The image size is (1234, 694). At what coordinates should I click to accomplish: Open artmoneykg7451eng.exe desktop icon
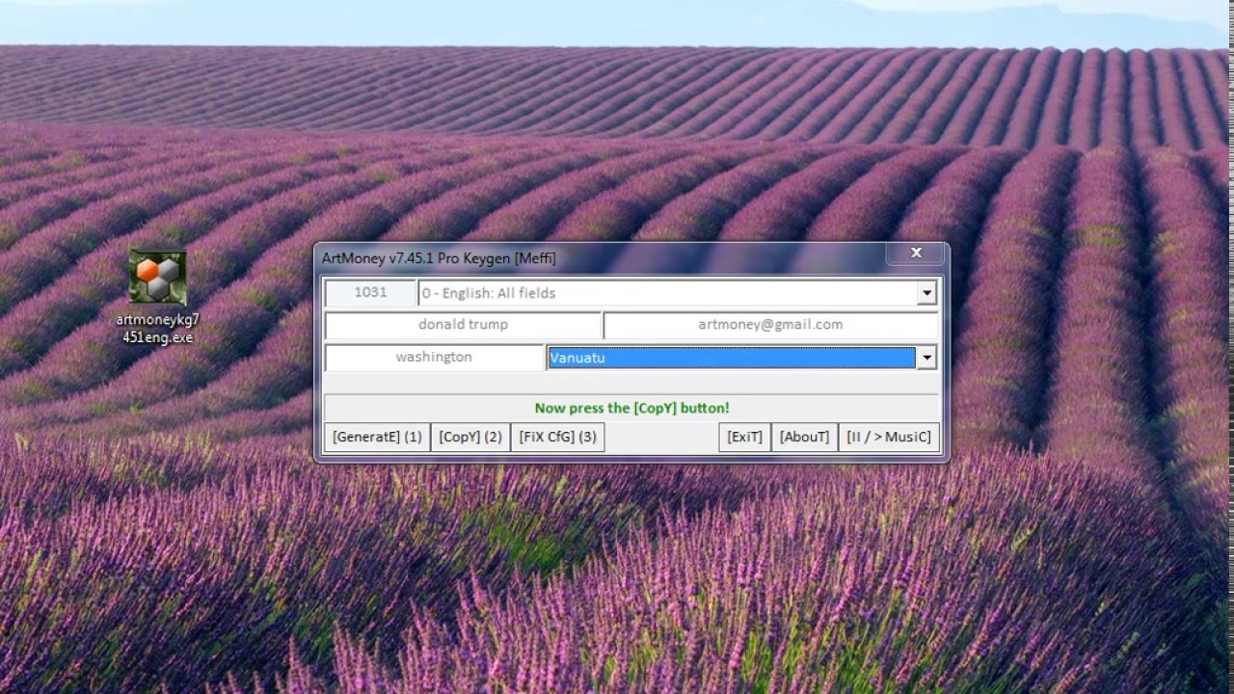(x=158, y=297)
